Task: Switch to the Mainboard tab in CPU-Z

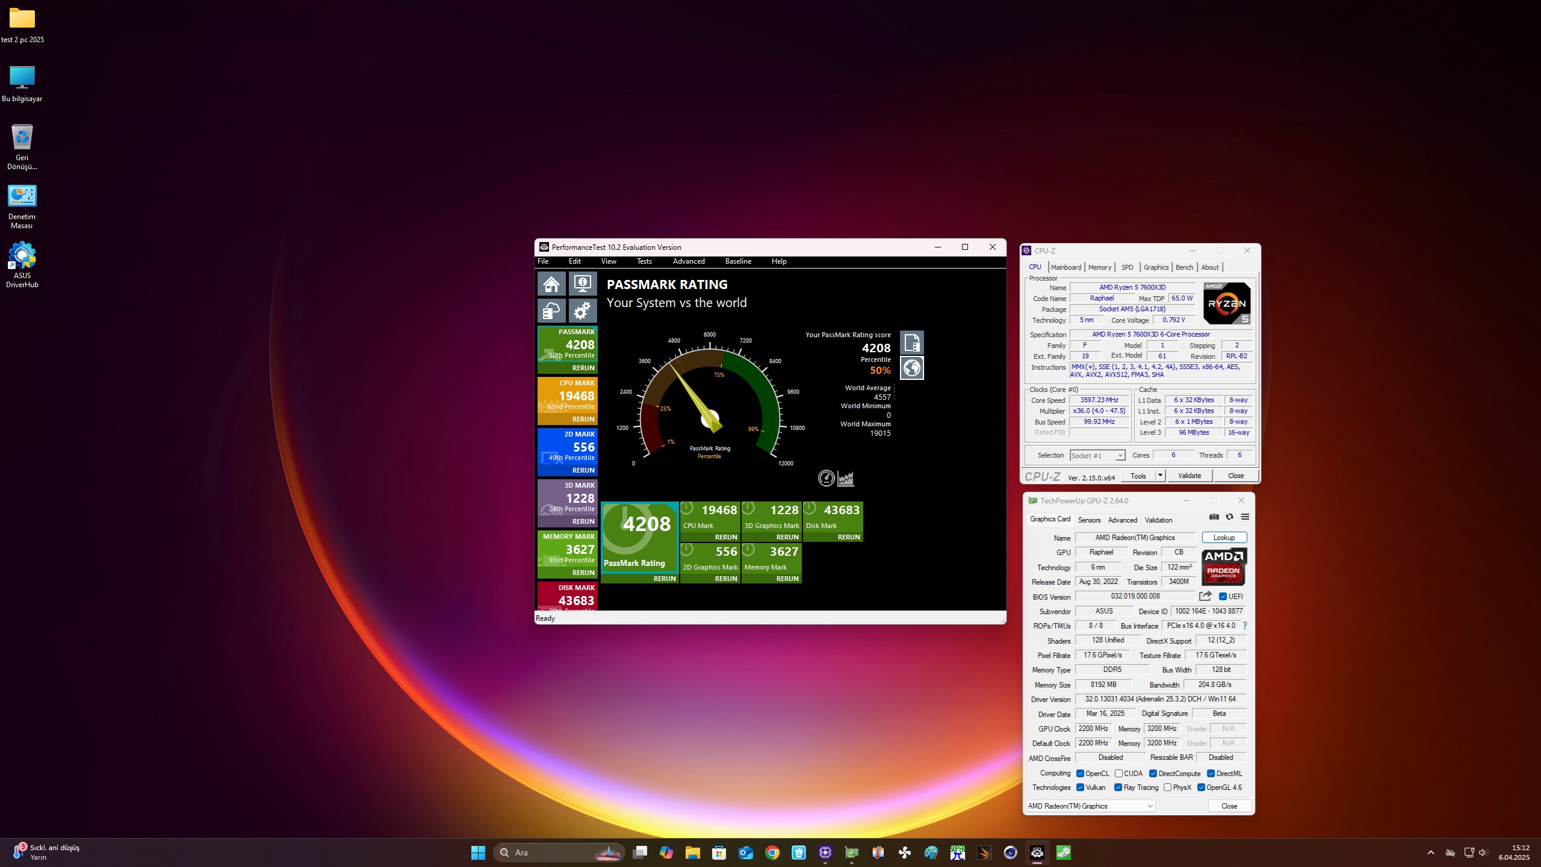Action: coord(1066,267)
